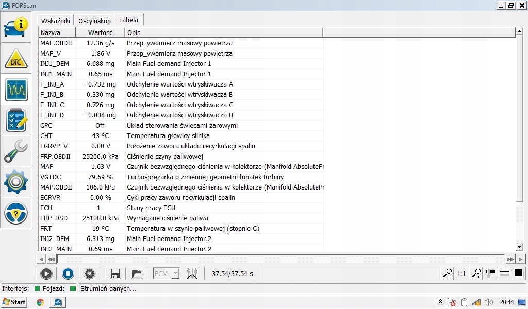
Task: Launch Chrome from the taskbar
Action: point(40,302)
